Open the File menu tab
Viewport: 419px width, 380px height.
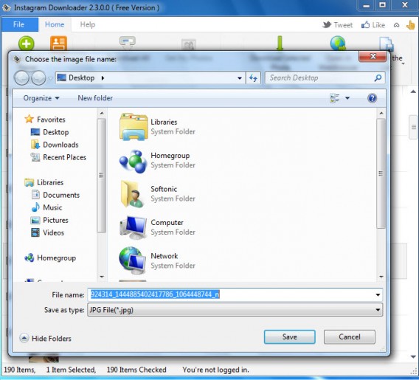pos(19,24)
